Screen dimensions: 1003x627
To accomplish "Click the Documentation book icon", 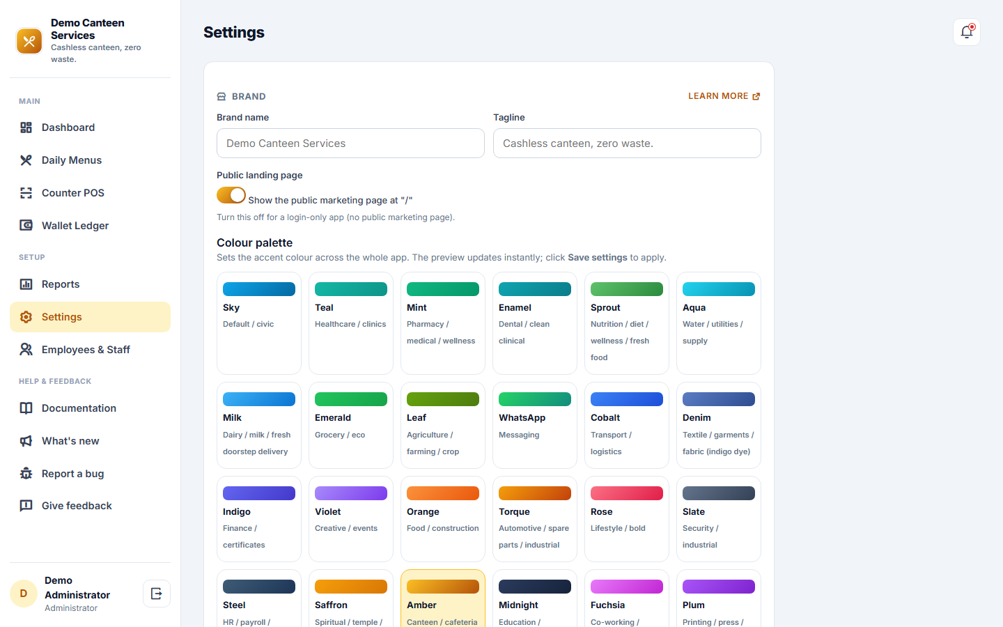I will (26, 408).
